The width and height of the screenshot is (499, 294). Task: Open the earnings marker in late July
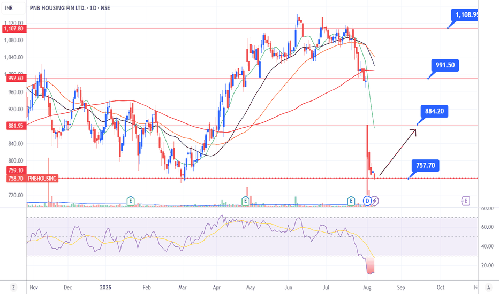point(351,201)
